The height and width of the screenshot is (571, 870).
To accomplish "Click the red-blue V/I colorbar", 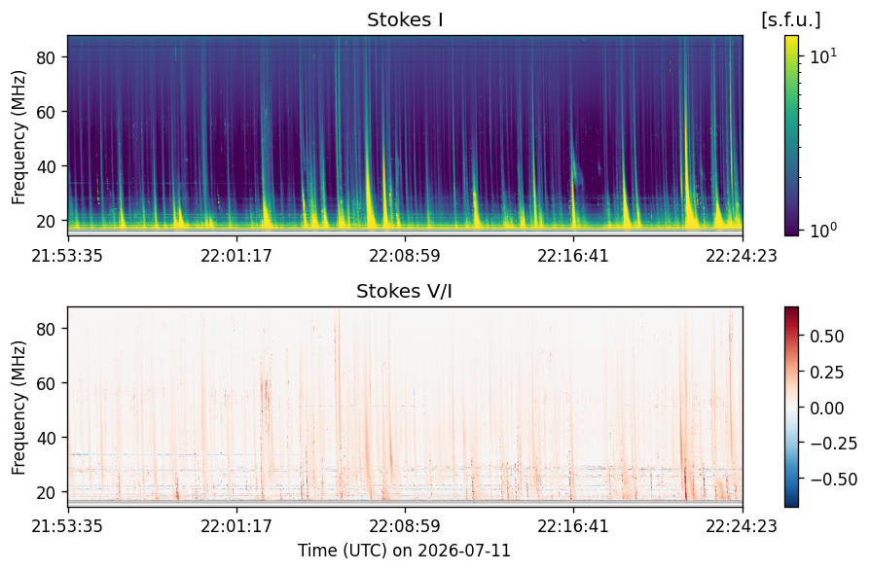I will click(x=792, y=407).
